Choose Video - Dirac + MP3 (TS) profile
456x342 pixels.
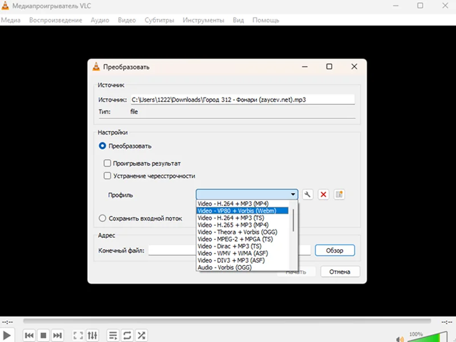click(243, 246)
